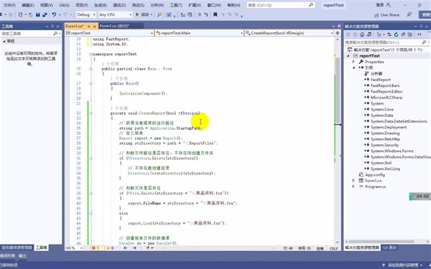Toggle a bookmark with the toolbar bookmark icon
431x269 pixels.
[215, 14]
